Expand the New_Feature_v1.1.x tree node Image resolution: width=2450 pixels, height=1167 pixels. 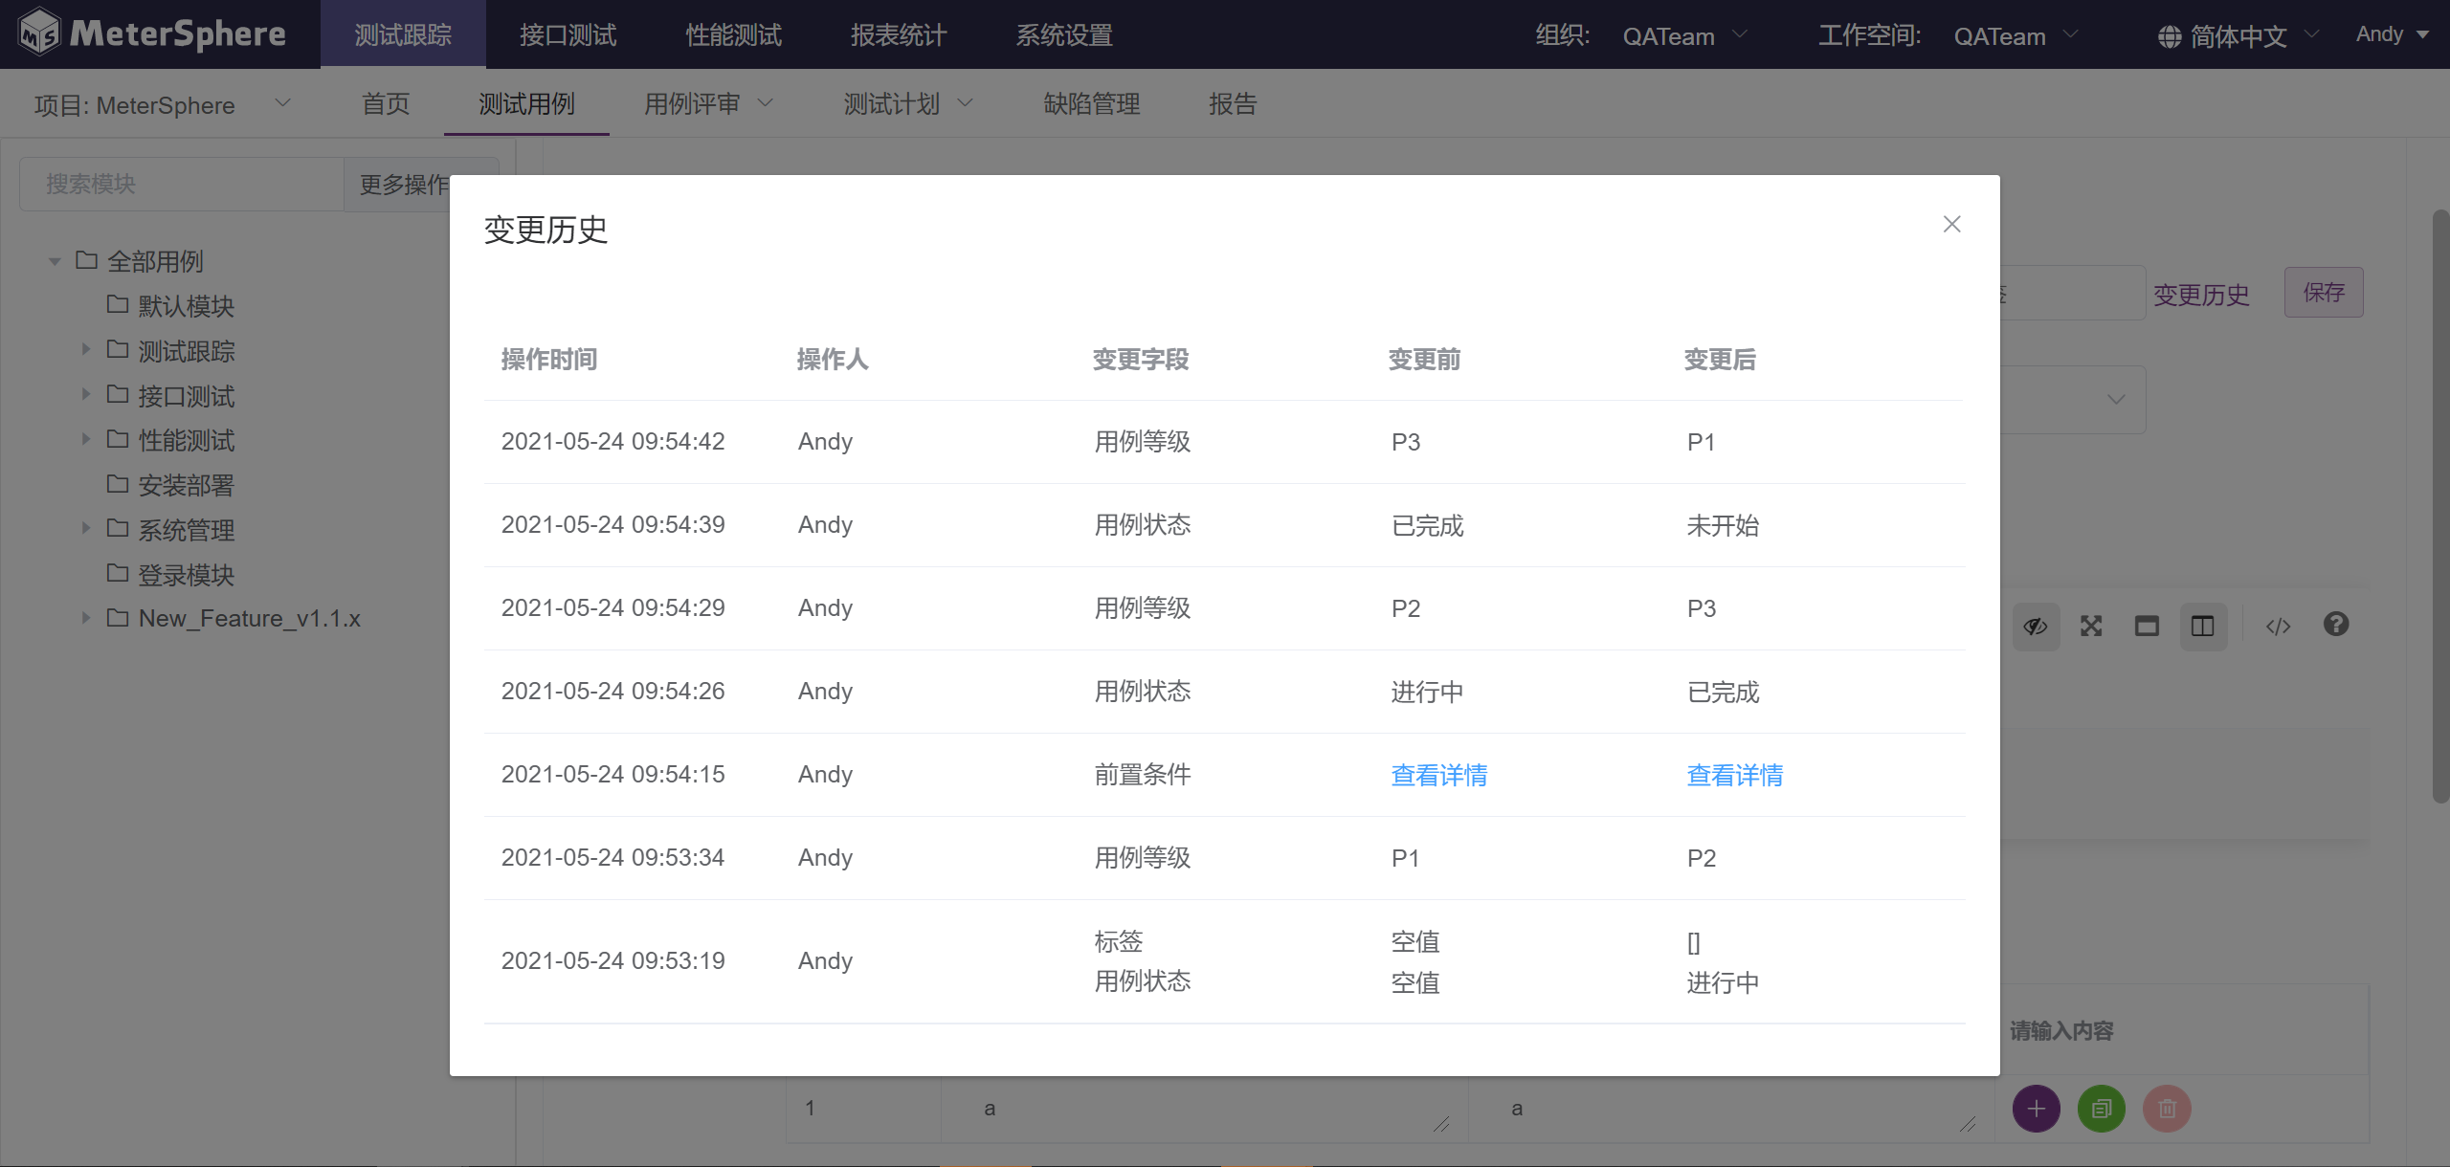point(85,618)
